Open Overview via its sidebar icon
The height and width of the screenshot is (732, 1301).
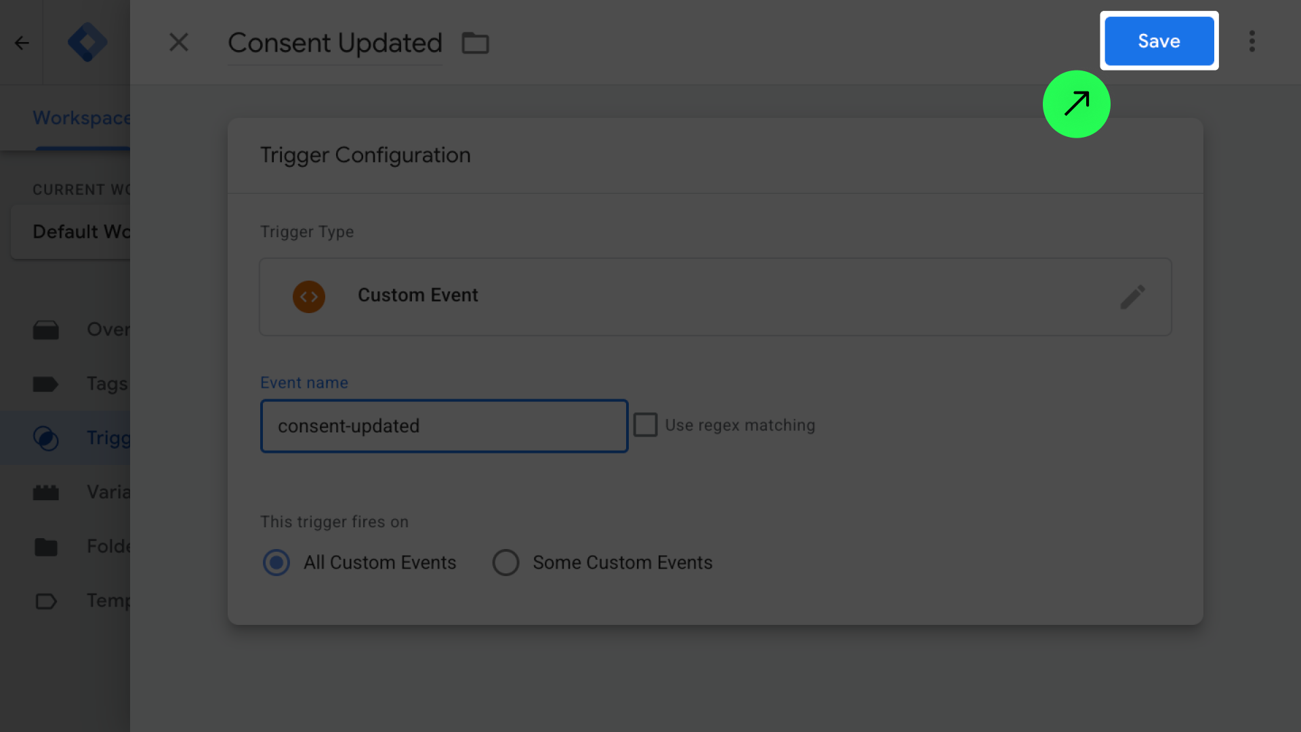click(x=46, y=330)
